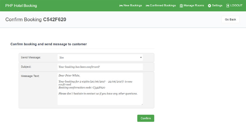Click the building icon beside Manage Rooms

point(181,6)
